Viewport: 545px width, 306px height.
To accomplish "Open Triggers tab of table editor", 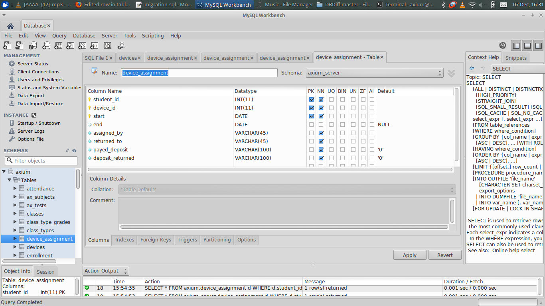I will pyautogui.click(x=187, y=240).
